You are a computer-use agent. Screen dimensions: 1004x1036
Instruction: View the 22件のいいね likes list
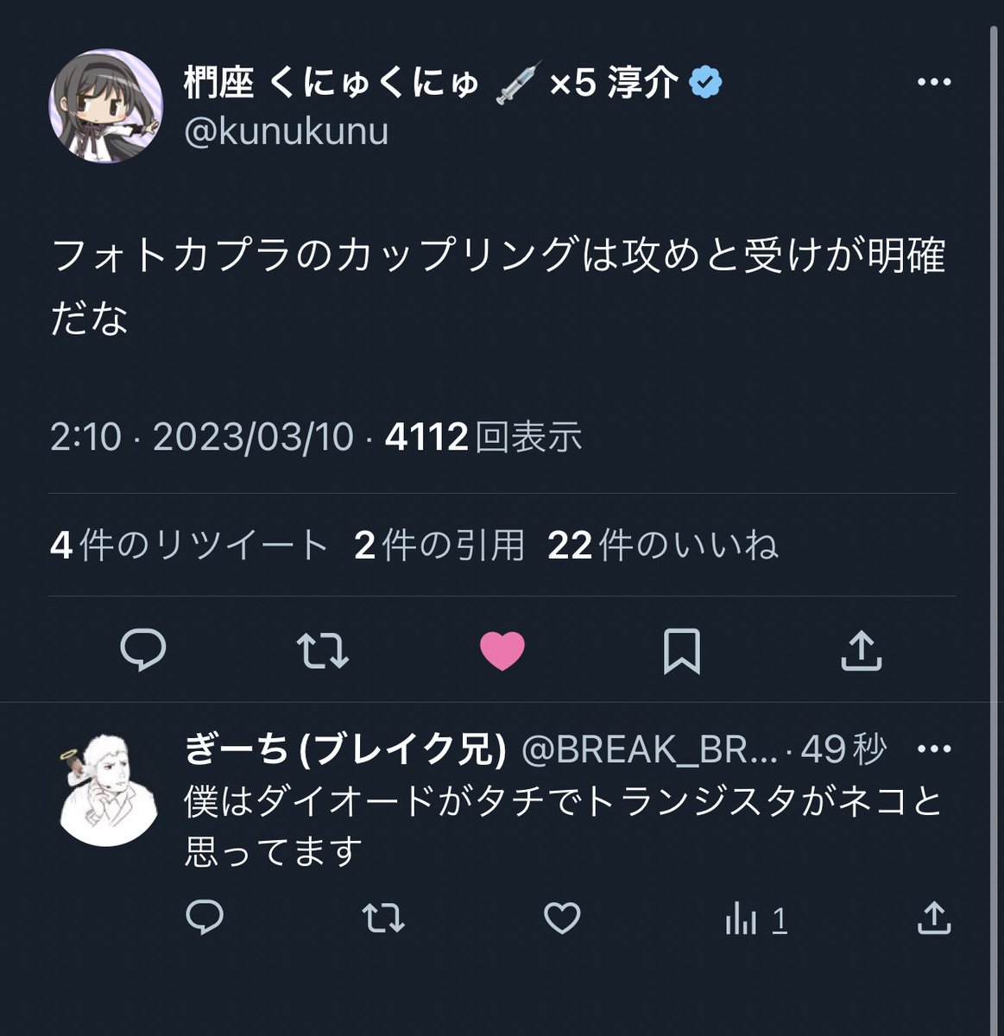click(x=663, y=546)
